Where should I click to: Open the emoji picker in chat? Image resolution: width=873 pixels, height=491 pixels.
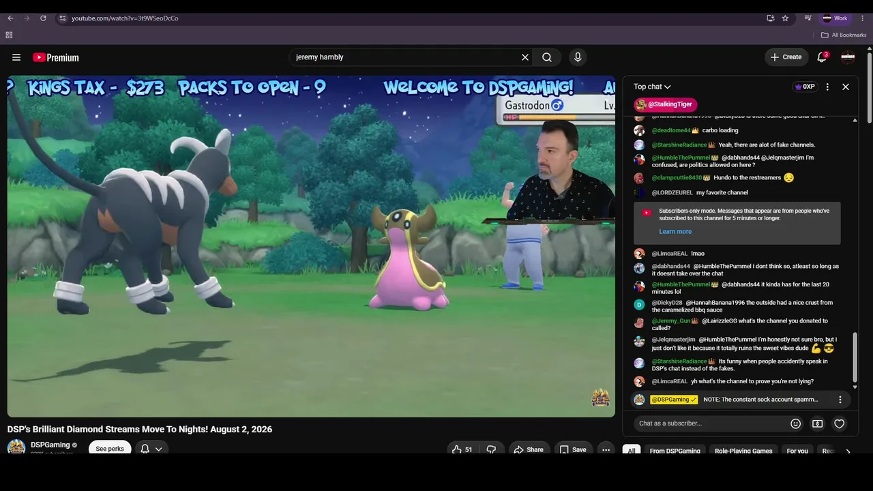click(x=795, y=423)
